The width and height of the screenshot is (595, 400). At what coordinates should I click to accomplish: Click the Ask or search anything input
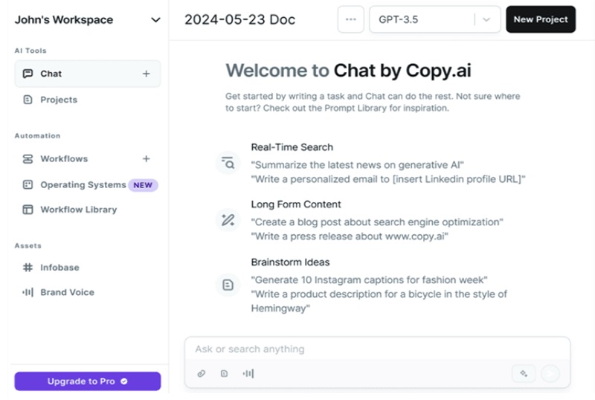point(377,349)
